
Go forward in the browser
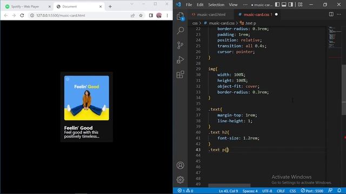pyautogui.click(x=14, y=16)
